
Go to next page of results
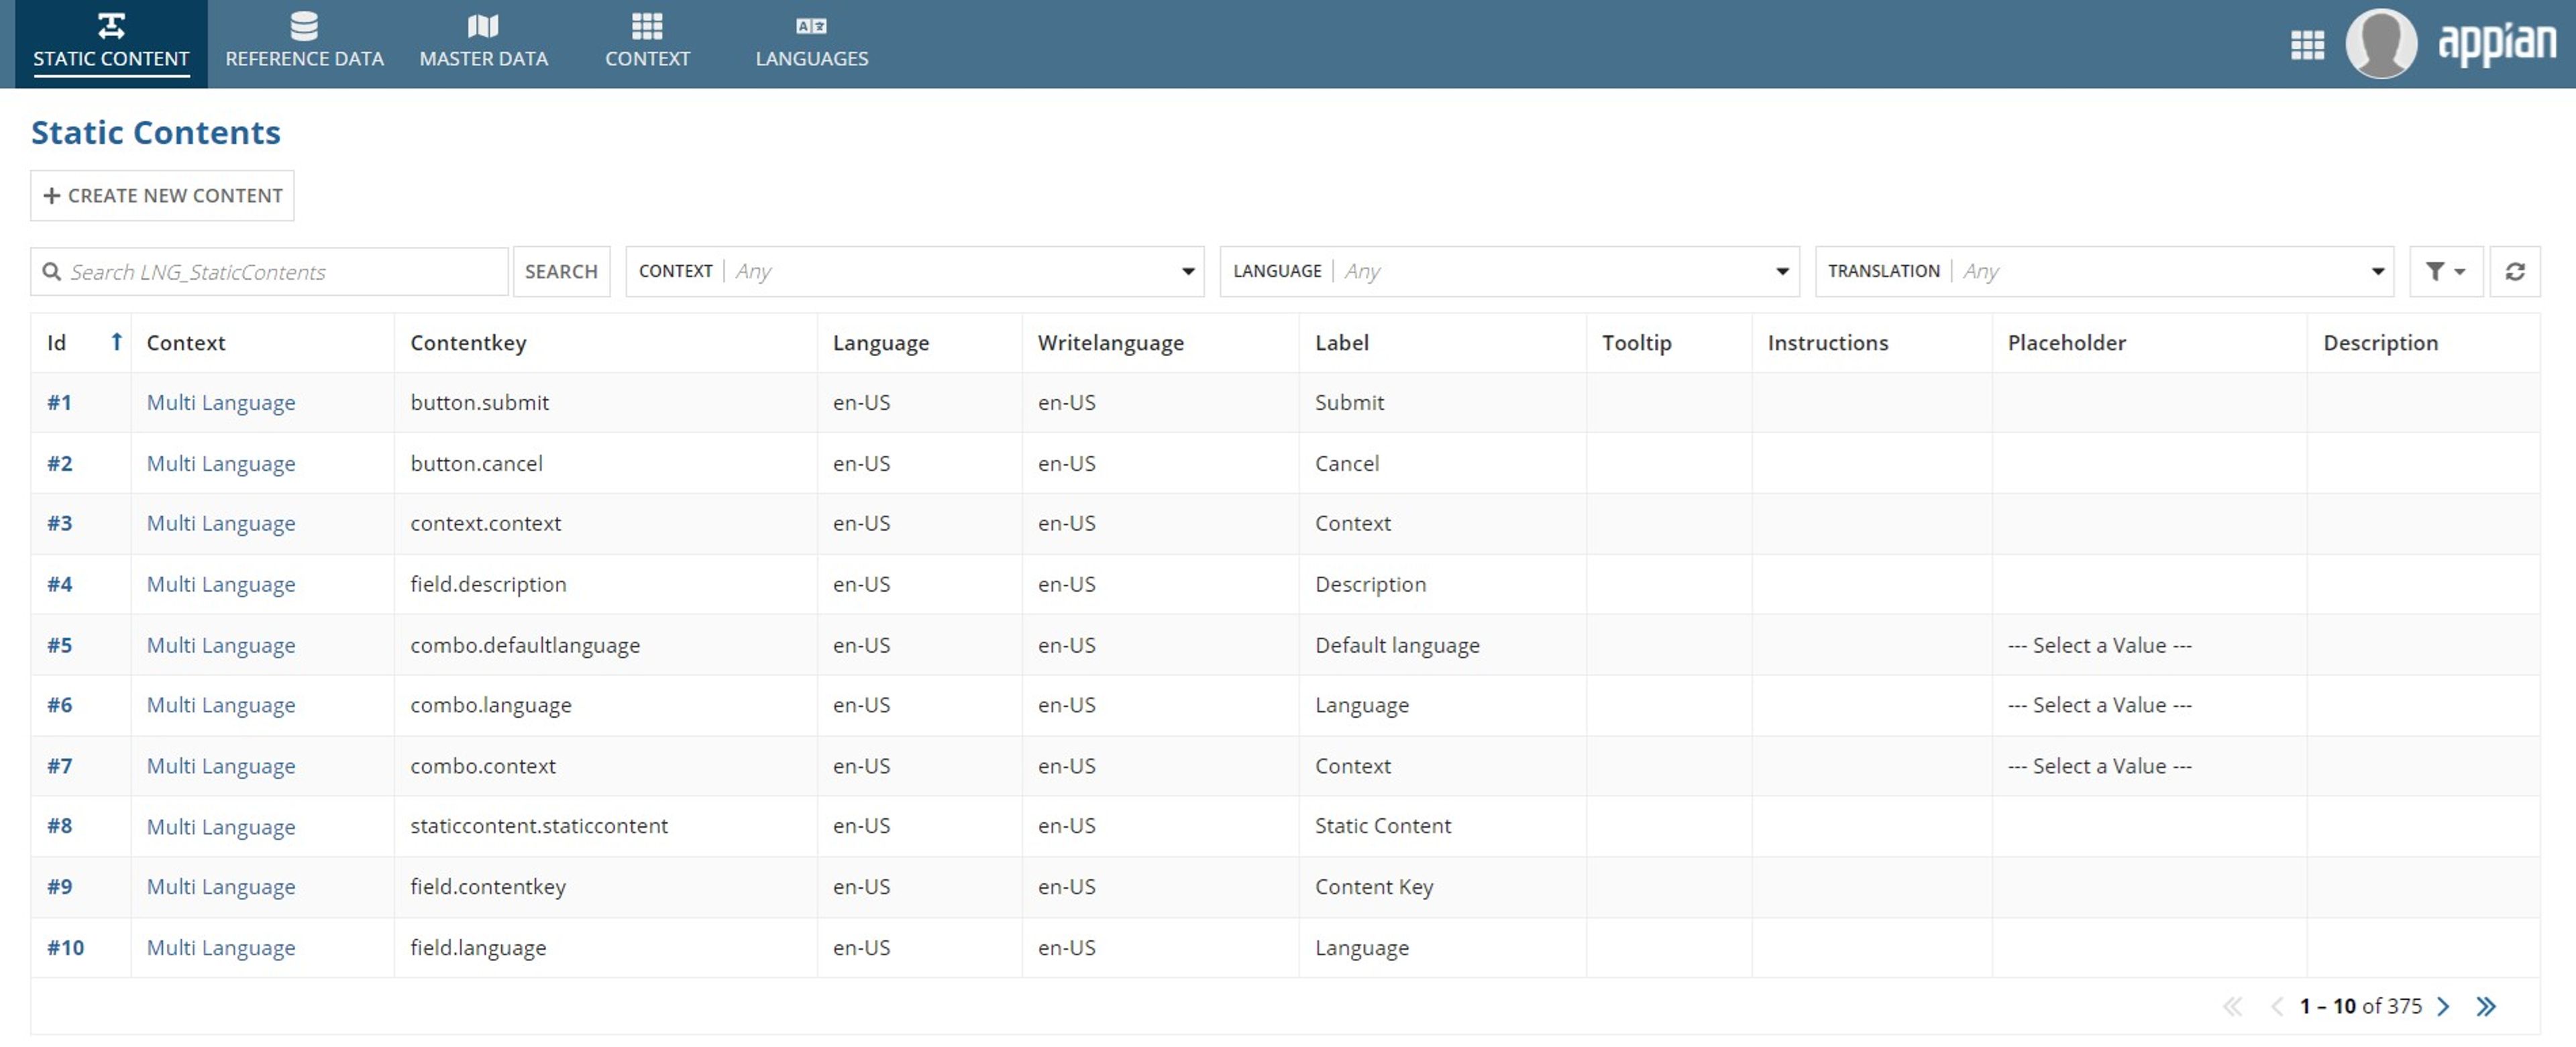[x=2443, y=1006]
